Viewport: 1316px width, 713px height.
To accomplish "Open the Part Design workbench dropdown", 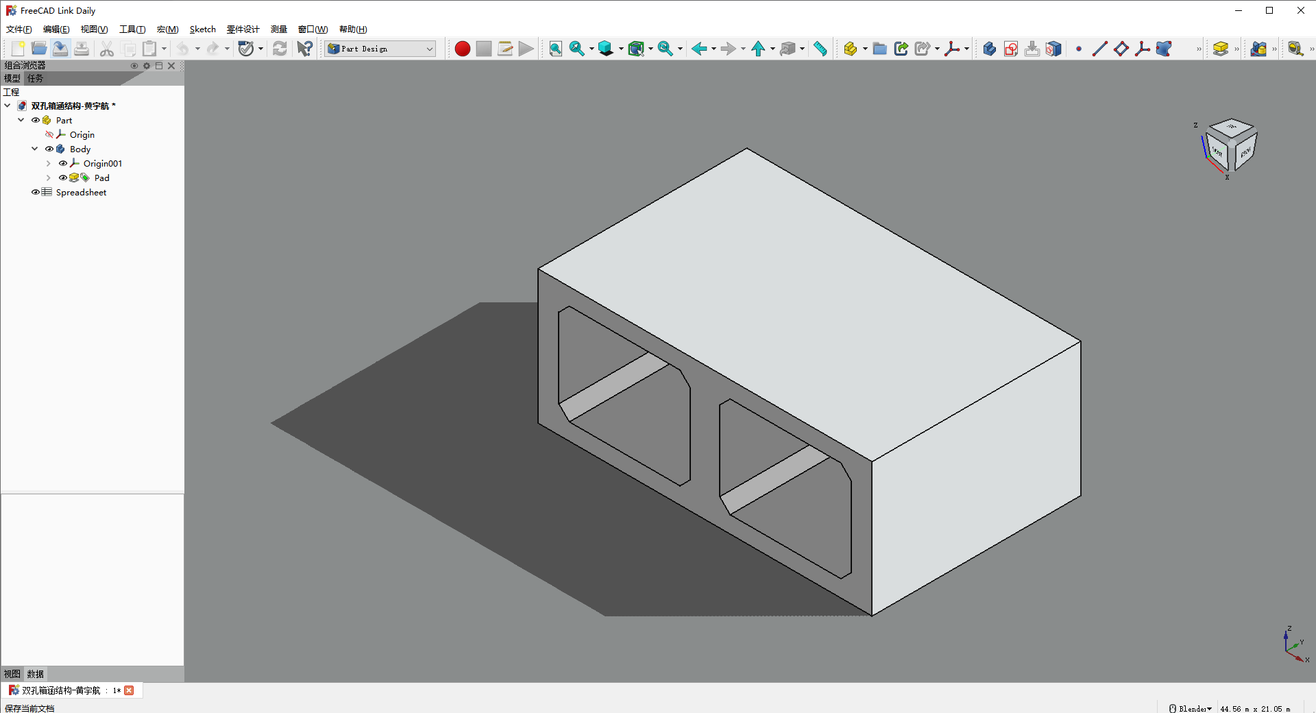I will coord(381,49).
